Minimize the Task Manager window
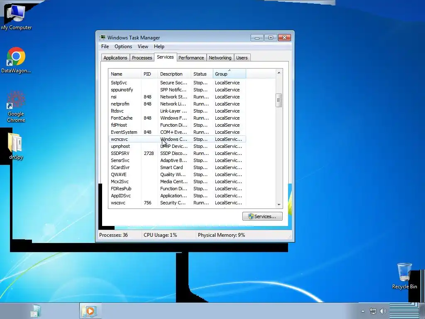Viewport: 425px width, 319px height. tap(257, 37)
